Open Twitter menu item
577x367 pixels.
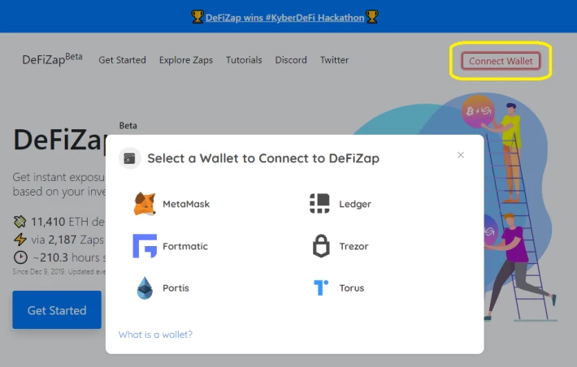(x=334, y=60)
